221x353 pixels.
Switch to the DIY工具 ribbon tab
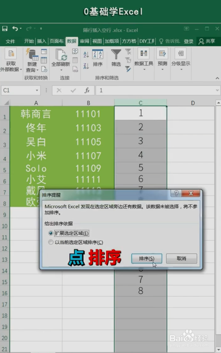point(147,41)
